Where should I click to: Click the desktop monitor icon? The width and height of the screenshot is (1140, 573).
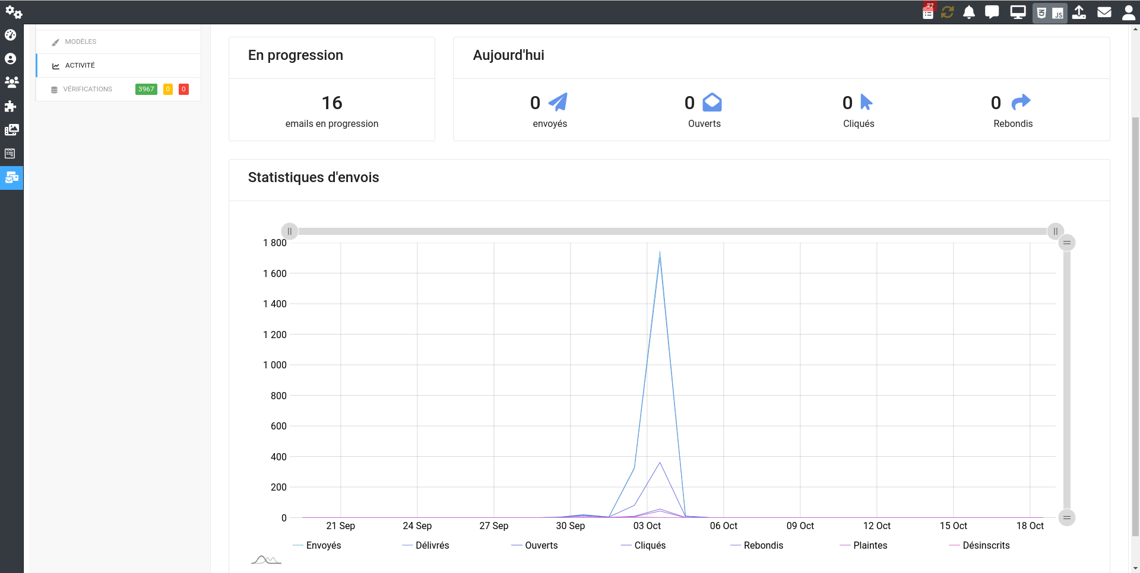click(x=1018, y=12)
